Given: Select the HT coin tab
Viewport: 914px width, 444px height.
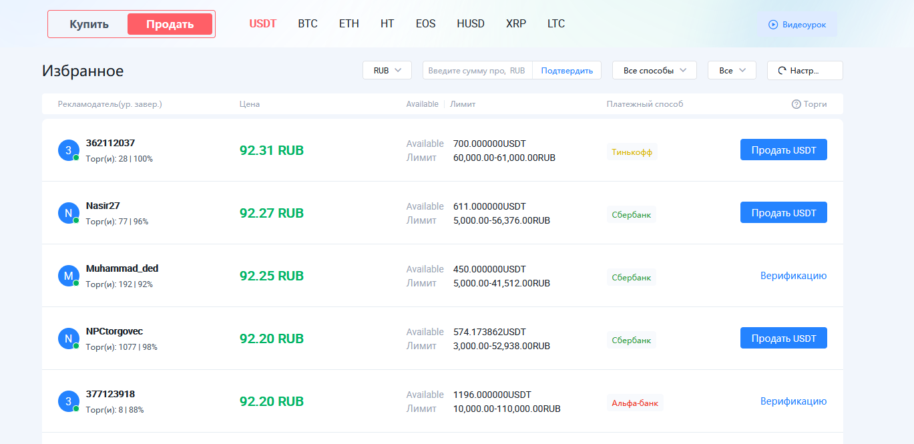Looking at the screenshot, I should 387,23.
